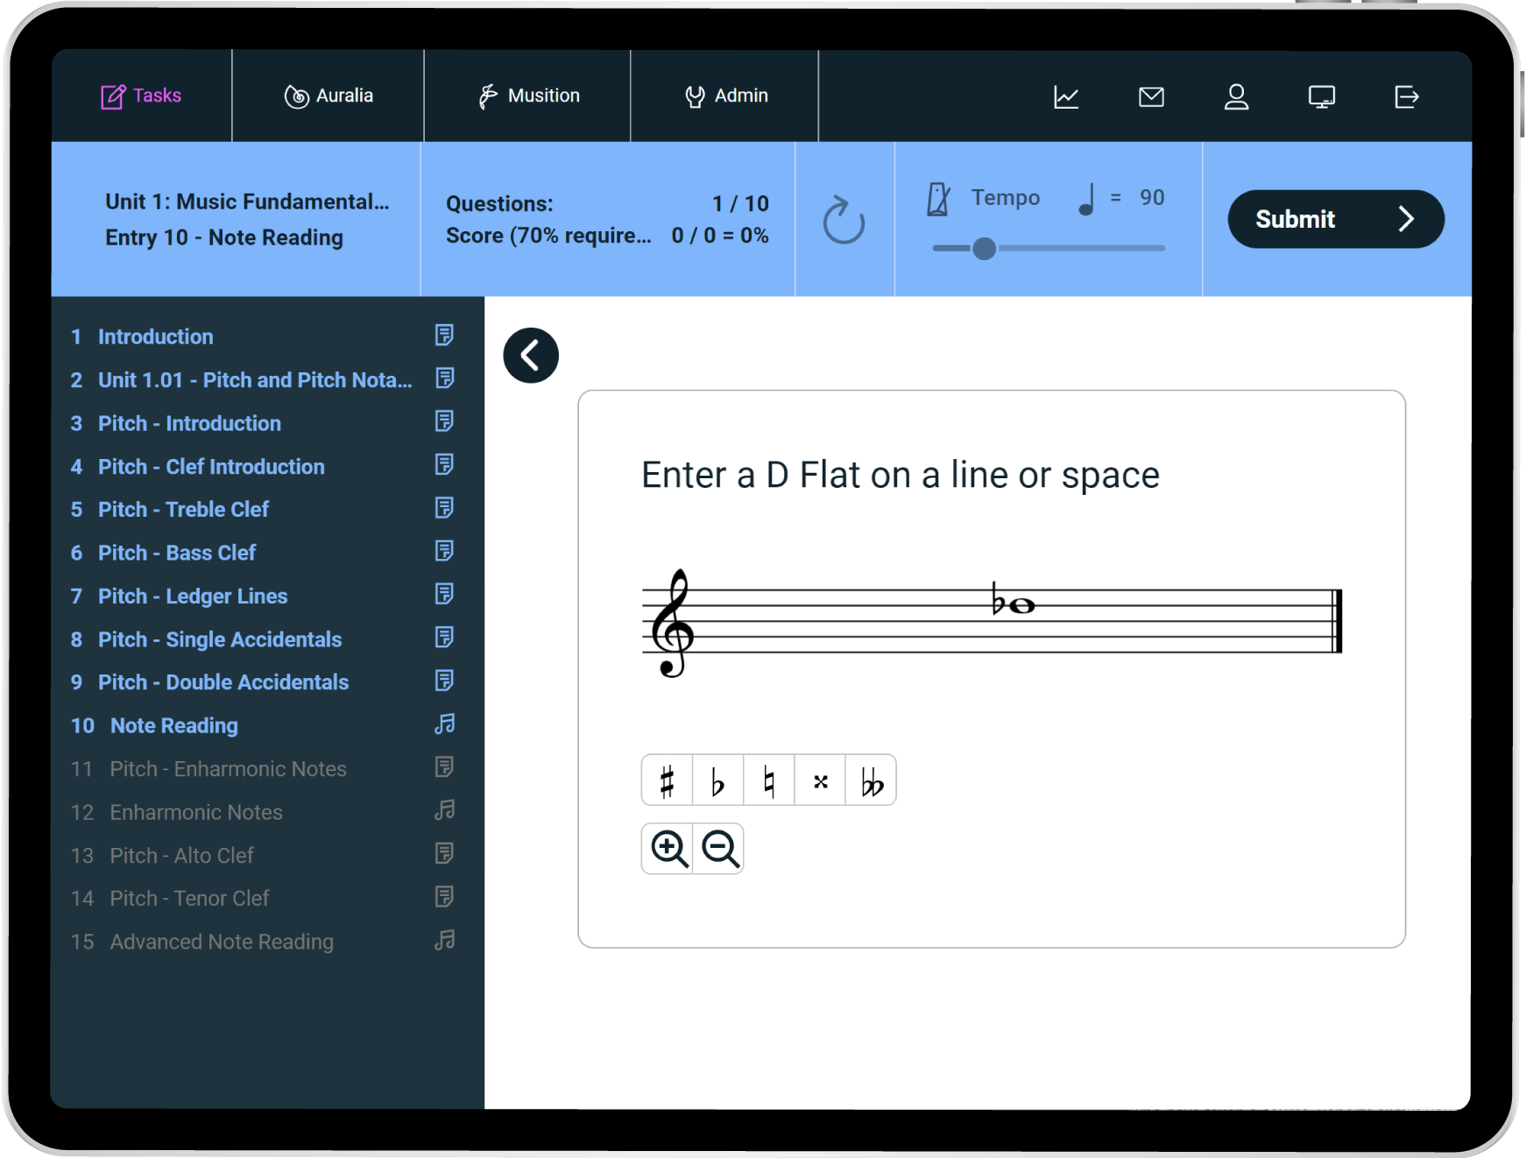Open the Auralia tab

(329, 95)
